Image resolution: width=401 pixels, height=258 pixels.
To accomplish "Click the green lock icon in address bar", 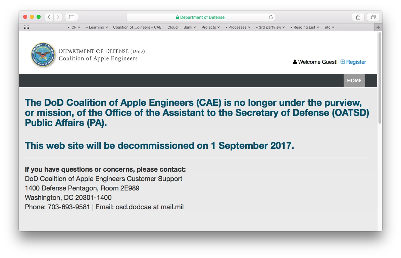I will coord(177,17).
